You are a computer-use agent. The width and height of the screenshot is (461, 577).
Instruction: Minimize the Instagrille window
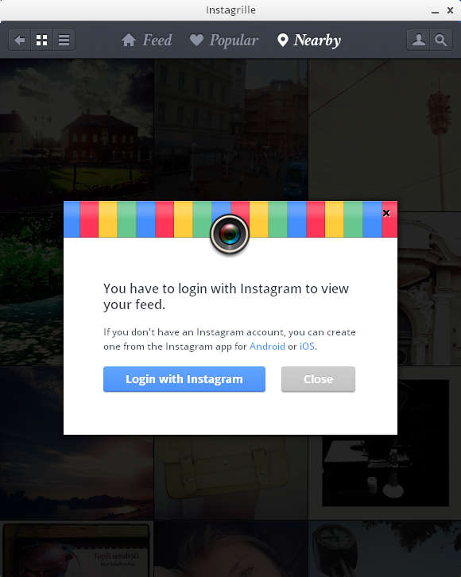[x=436, y=10]
